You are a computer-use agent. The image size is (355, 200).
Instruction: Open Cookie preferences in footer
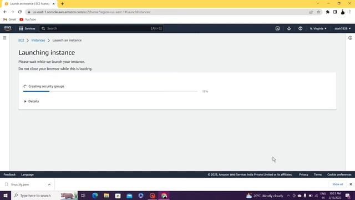(x=339, y=174)
